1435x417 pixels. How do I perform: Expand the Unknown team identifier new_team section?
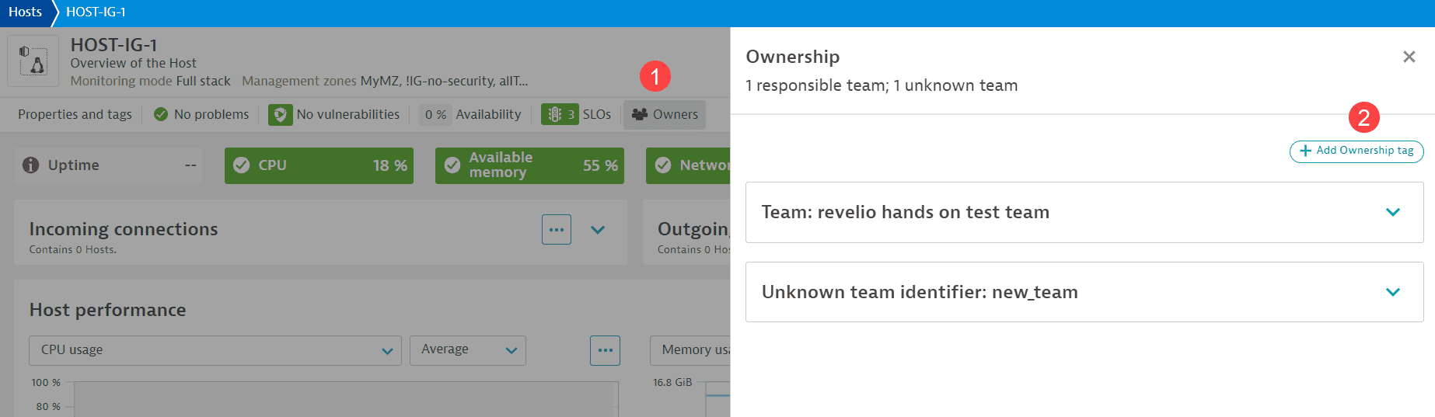point(1392,292)
